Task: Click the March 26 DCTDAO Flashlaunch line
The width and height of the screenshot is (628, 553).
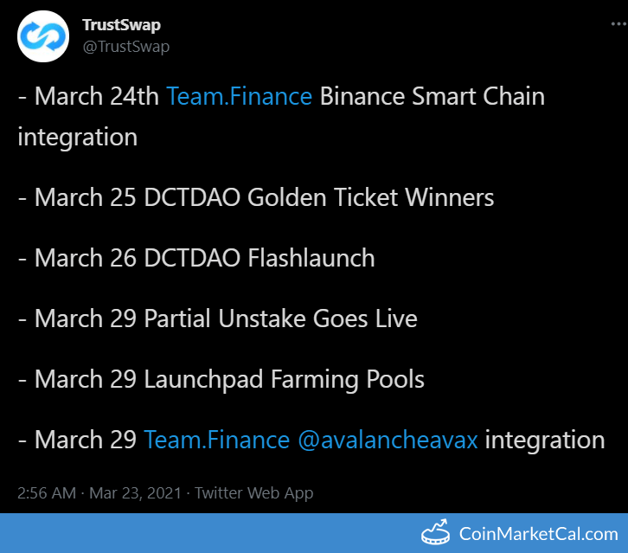Action: 196,258
